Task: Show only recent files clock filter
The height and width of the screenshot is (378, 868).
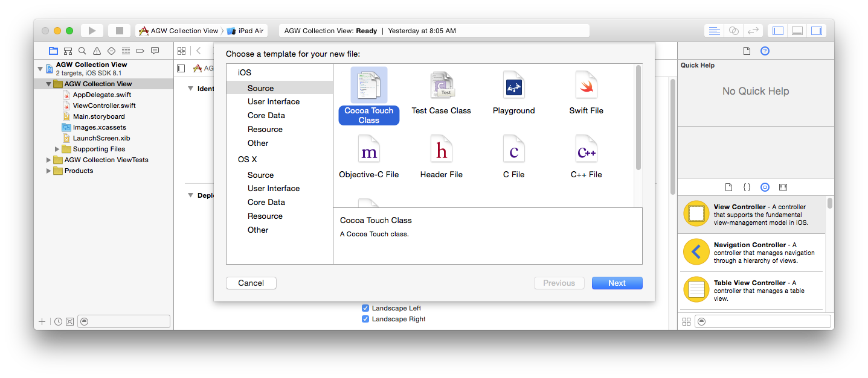Action: (58, 322)
